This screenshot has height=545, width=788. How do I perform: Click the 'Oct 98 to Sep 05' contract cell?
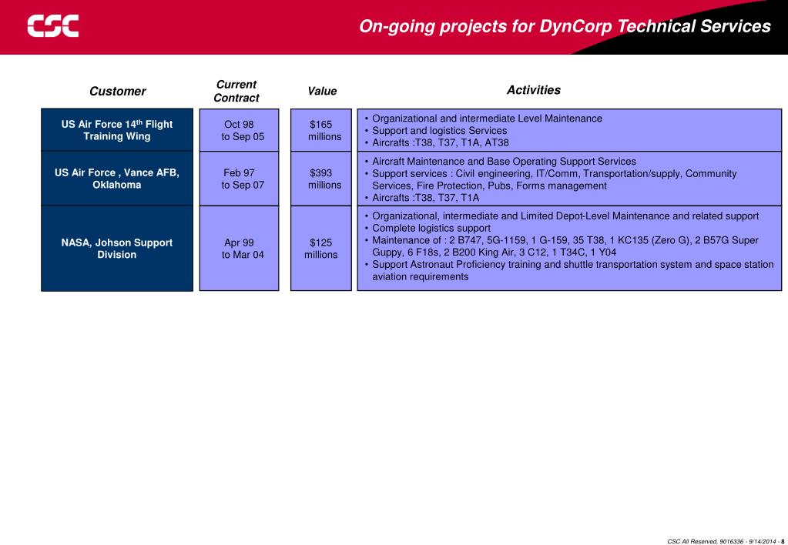point(240,130)
